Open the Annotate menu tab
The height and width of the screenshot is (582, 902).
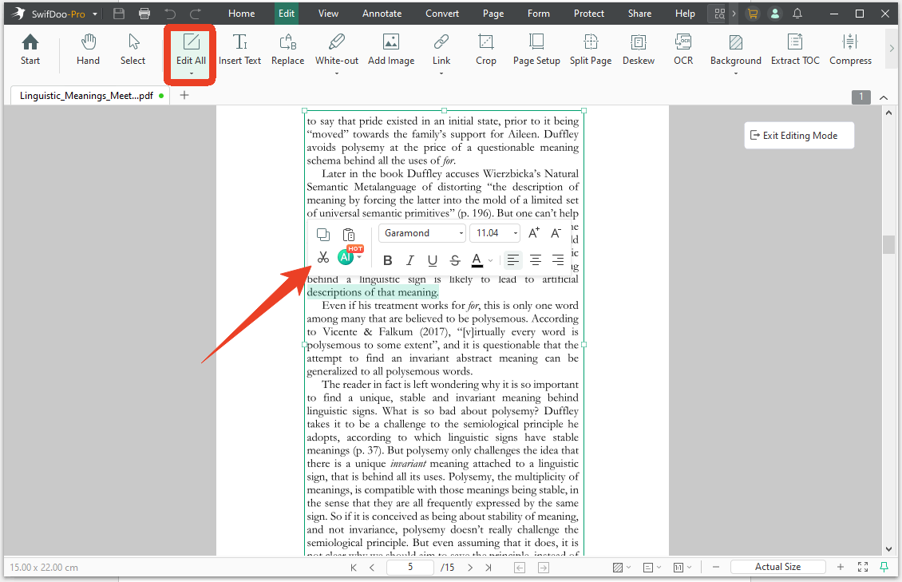[382, 14]
